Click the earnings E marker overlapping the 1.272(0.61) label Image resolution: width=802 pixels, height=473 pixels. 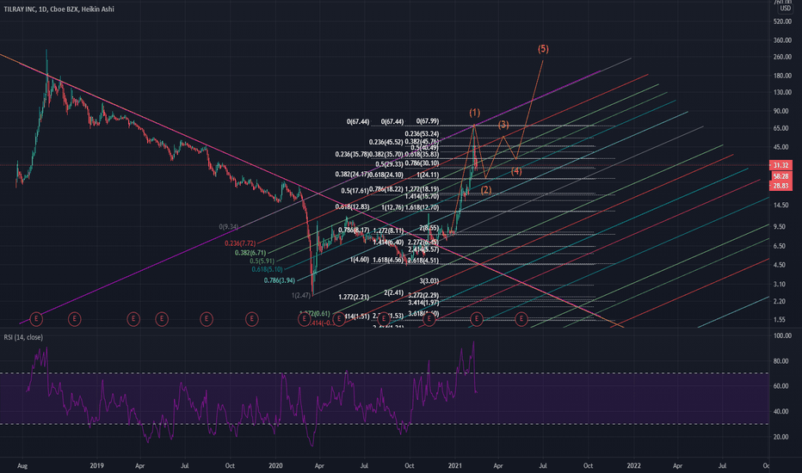coord(305,320)
